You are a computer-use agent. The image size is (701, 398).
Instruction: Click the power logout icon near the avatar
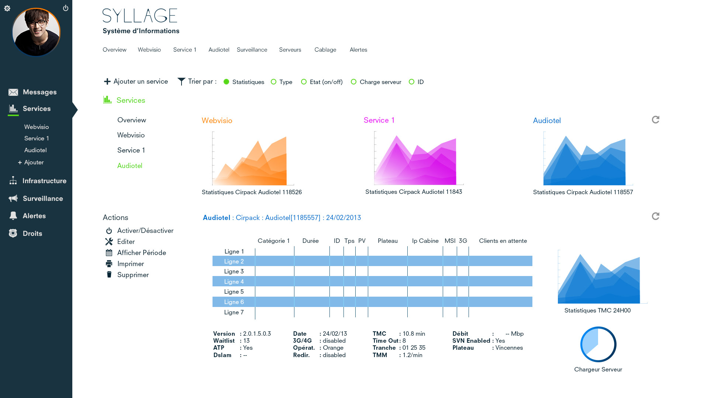pyautogui.click(x=66, y=8)
